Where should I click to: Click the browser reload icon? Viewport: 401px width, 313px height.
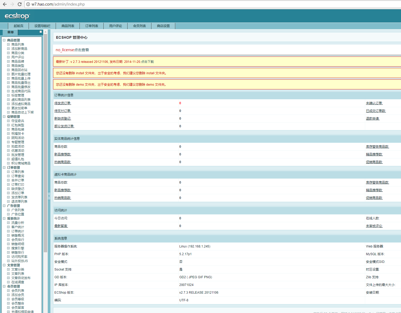[x=19, y=4]
